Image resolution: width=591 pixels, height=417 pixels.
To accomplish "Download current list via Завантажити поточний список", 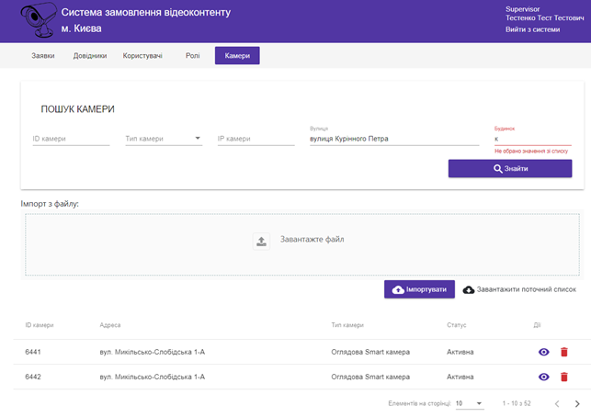I will click(519, 289).
